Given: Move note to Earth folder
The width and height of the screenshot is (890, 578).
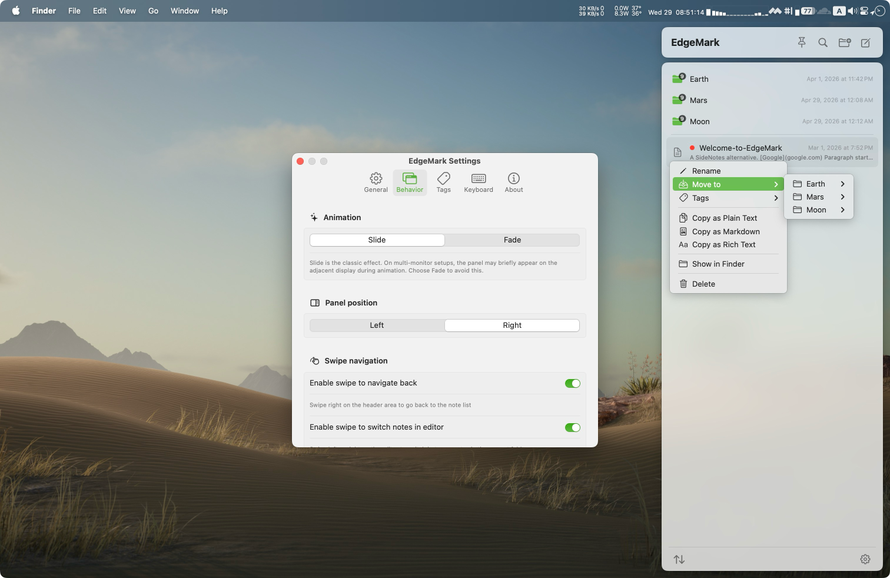Looking at the screenshot, I should (x=819, y=184).
